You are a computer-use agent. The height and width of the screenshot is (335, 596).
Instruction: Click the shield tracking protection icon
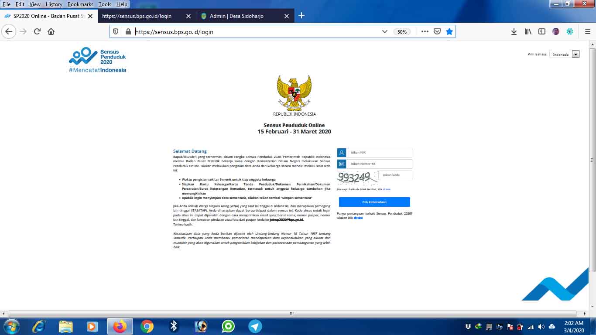116,31
